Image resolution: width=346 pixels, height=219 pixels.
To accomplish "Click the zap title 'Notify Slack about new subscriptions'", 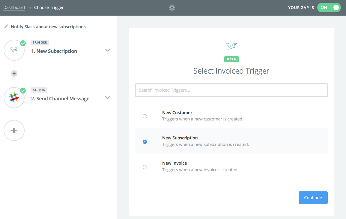I will point(48,27).
